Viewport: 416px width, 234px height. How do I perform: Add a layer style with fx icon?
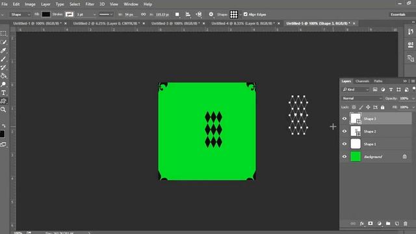point(361,224)
